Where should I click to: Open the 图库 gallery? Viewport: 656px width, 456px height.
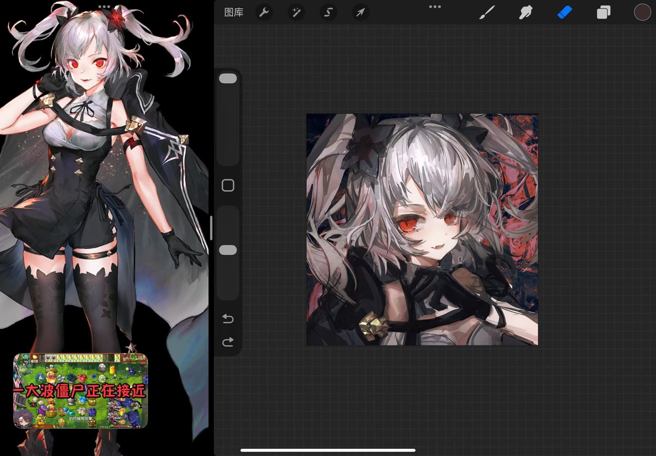pyautogui.click(x=234, y=13)
